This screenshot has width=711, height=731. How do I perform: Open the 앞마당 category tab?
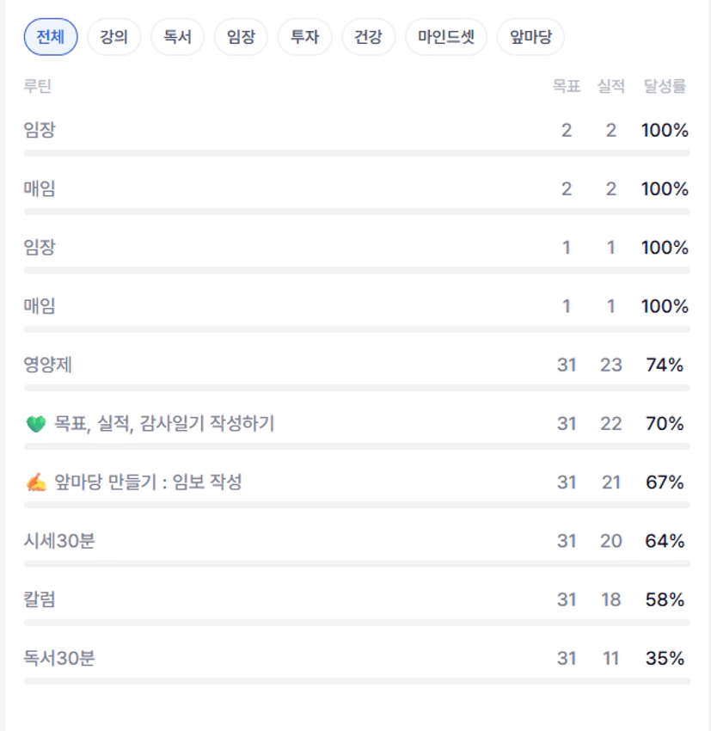coord(530,37)
